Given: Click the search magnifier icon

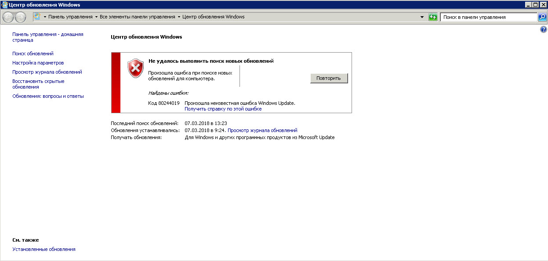Looking at the screenshot, I should 542,17.
